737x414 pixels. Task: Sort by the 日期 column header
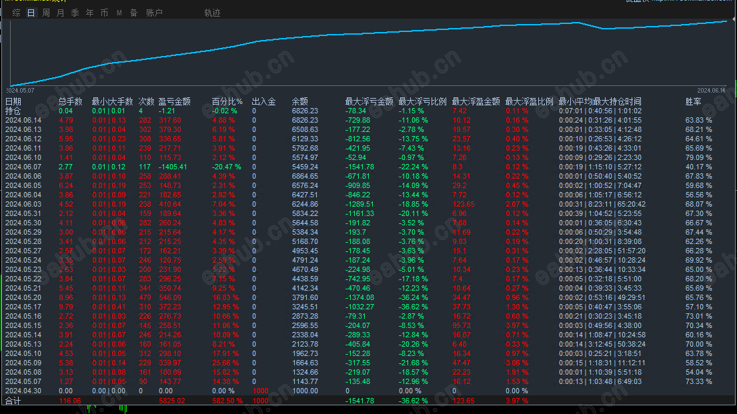click(13, 101)
